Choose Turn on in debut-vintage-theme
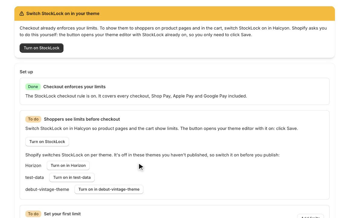This screenshot has height=218, width=350. point(109,189)
